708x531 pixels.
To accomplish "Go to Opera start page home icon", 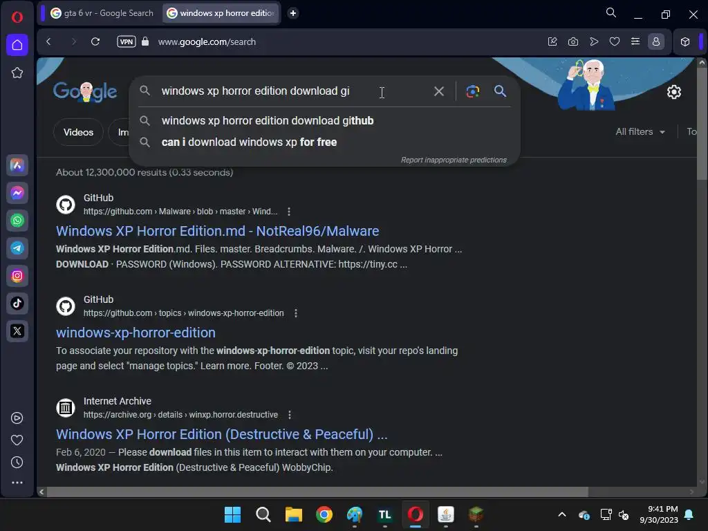I will click(x=17, y=45).
